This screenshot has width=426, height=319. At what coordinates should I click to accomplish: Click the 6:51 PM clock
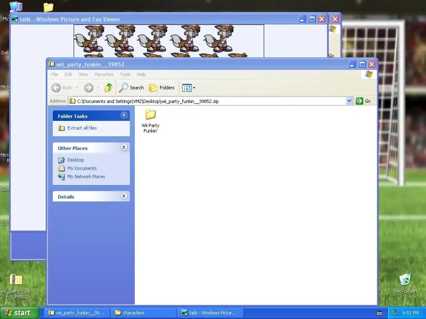point(411,313)
